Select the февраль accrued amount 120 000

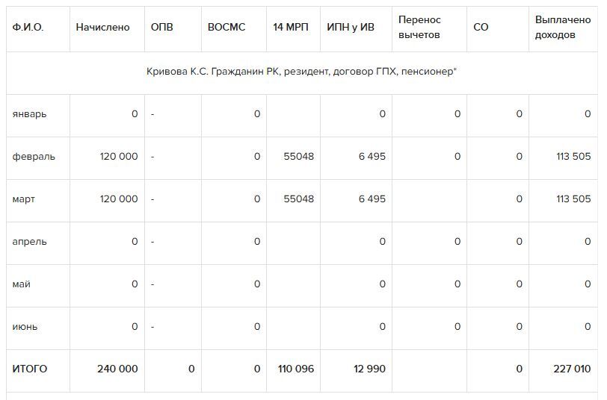118,157
